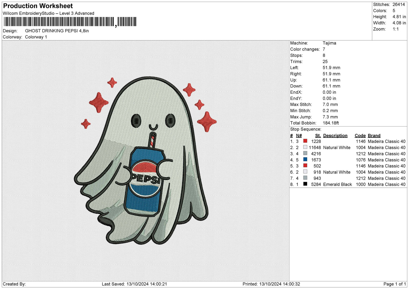
Task: Click the Production Worksheet title
Action: point(38,6)
